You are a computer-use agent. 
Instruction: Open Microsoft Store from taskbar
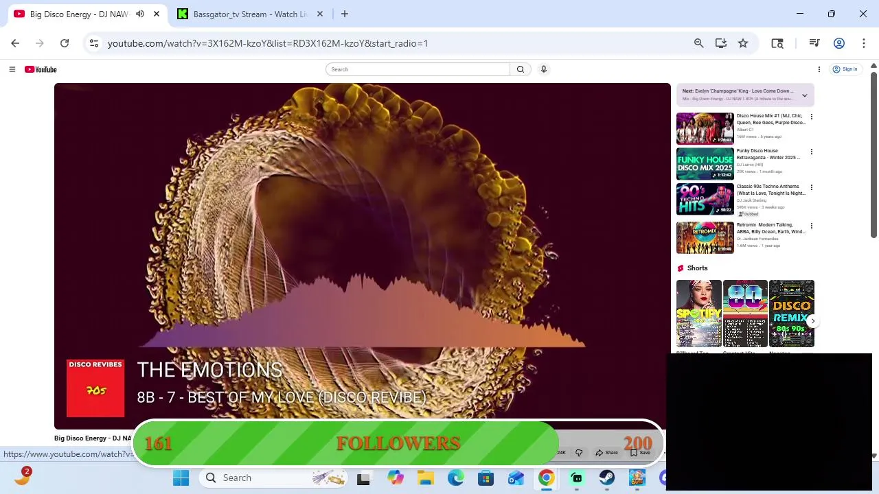click(486, 478)
